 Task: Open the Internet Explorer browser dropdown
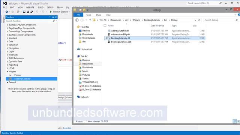(70, 12)
